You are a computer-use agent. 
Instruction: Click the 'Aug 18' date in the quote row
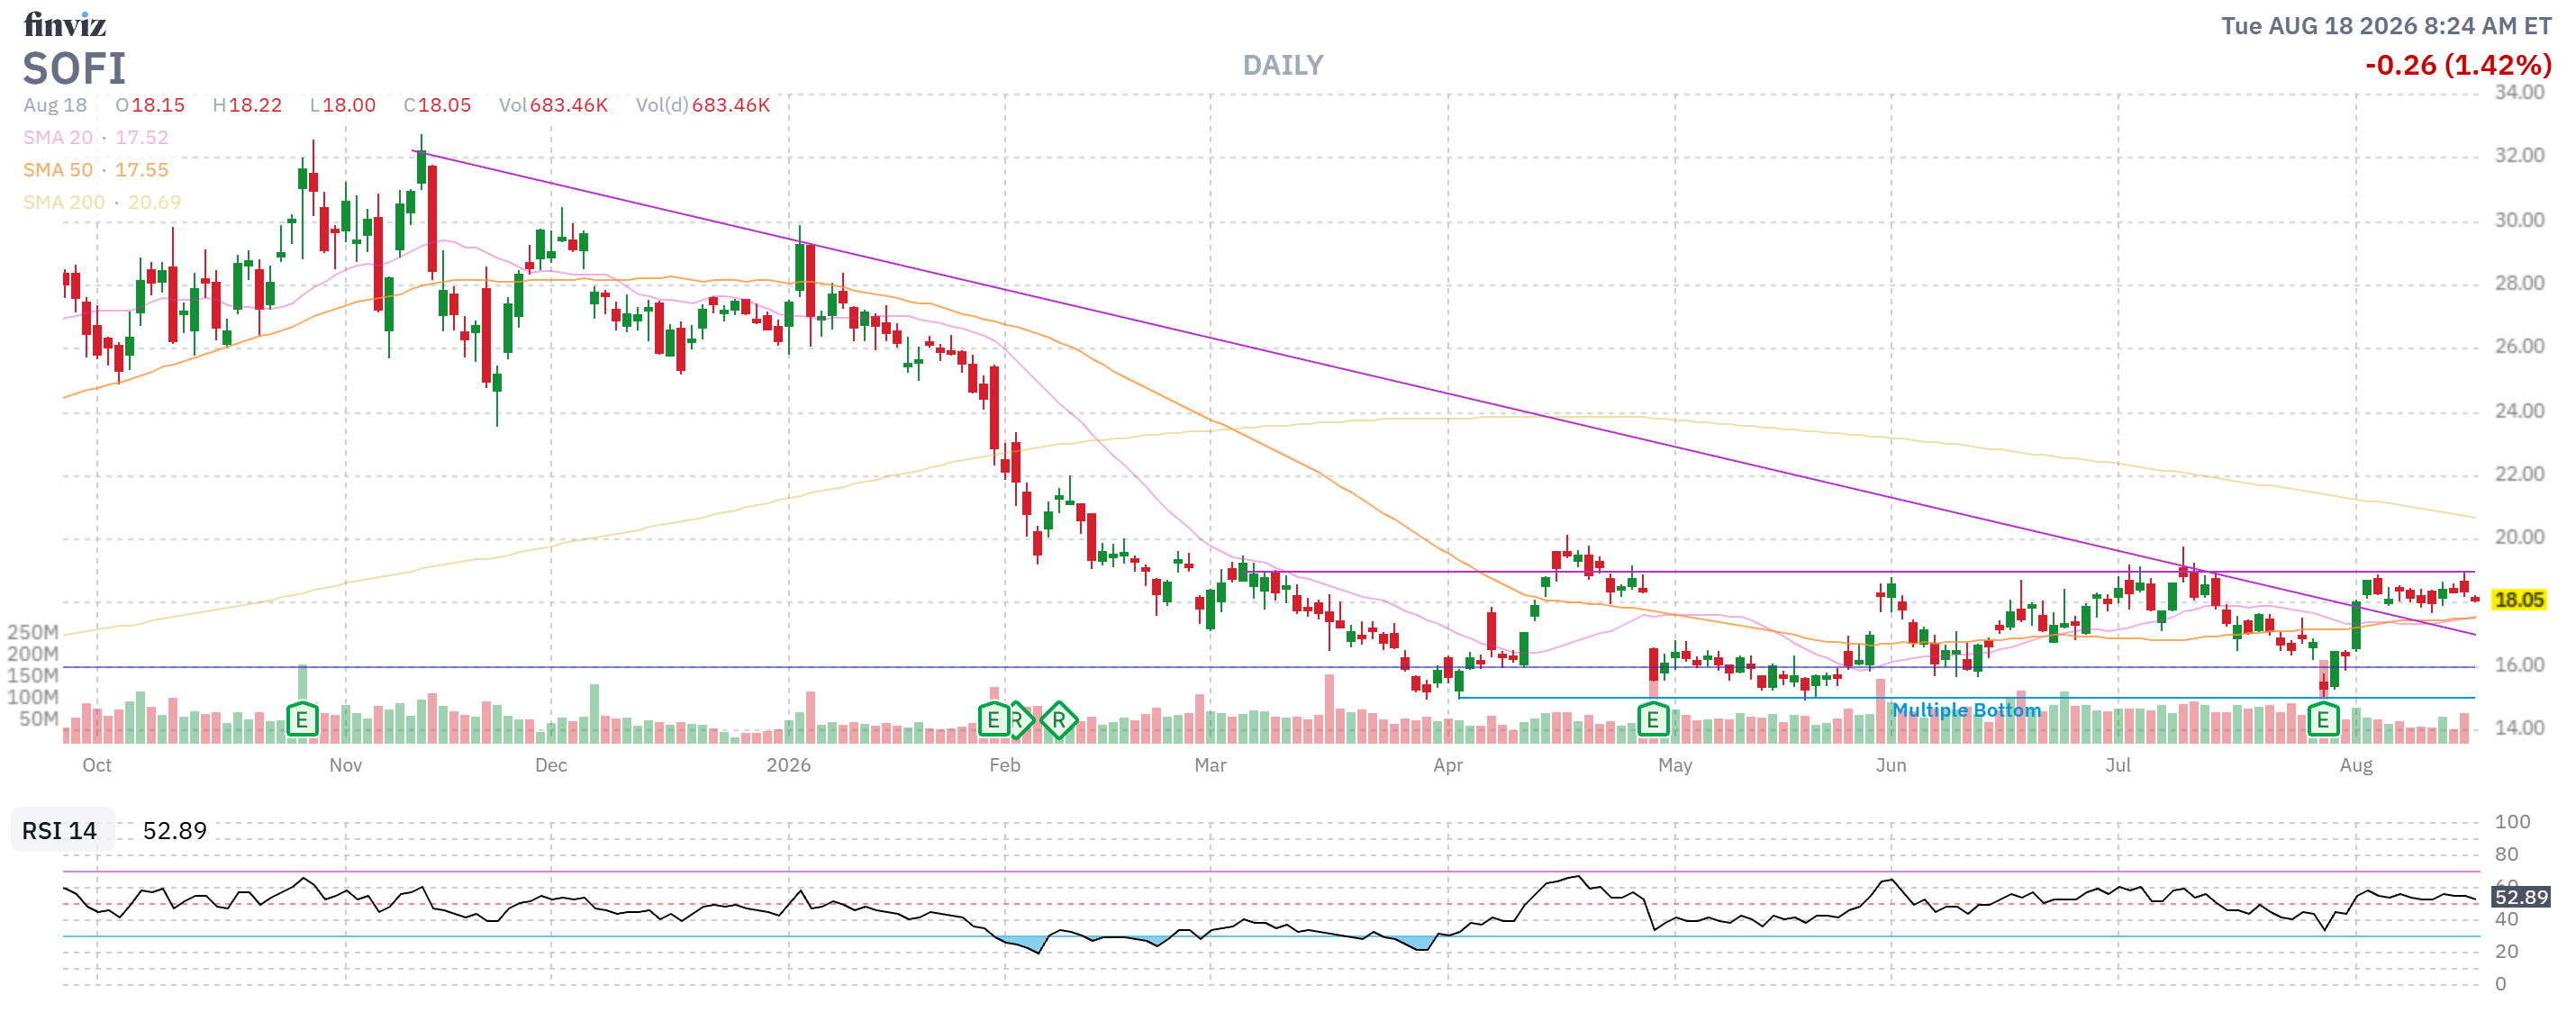(55, 105)
